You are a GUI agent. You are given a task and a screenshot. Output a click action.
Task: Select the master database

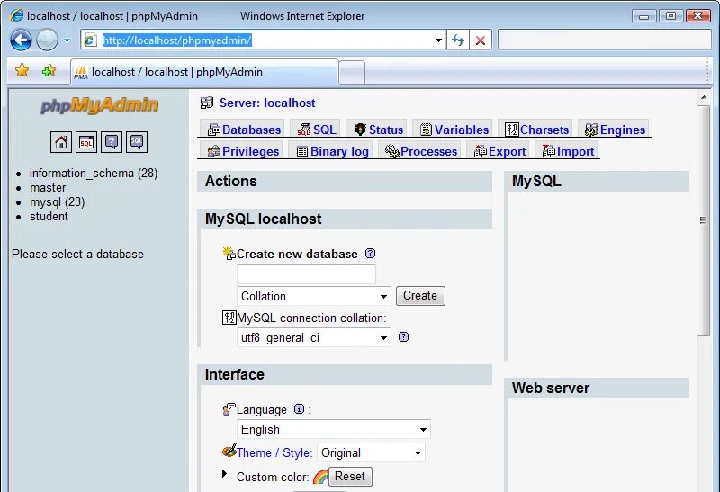pyautogui.click(x=48, y=188)
